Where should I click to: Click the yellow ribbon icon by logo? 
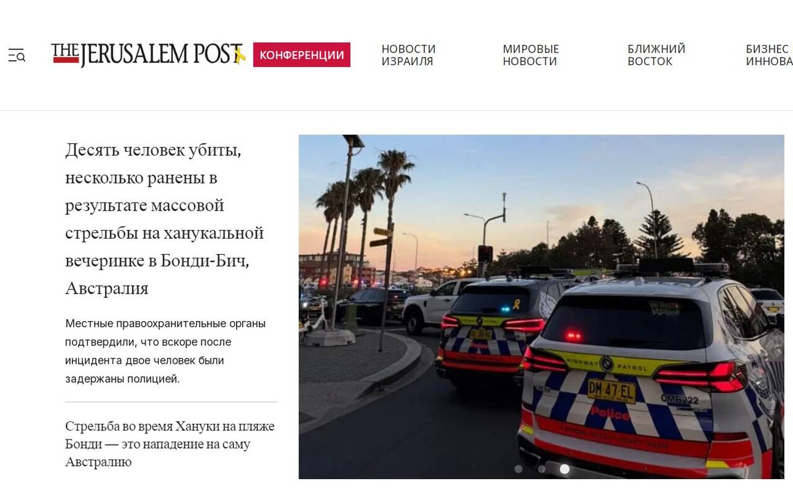240,55
